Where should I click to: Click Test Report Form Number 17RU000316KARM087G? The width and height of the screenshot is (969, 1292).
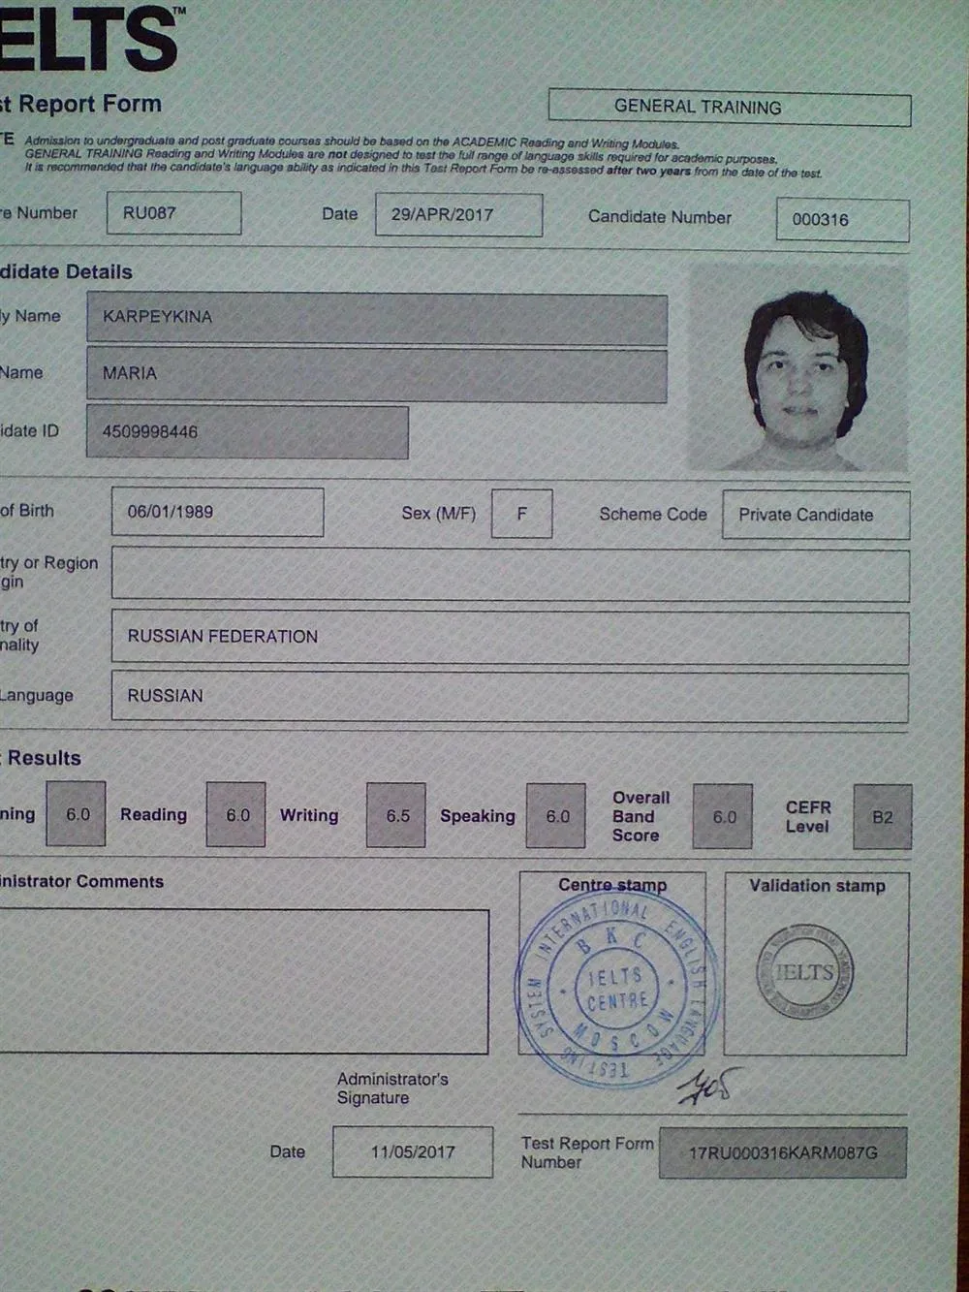point(783,1152)
